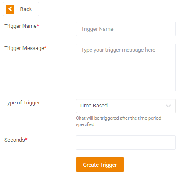Click the 'Chat will be triggered' help text

coord(119,121)
